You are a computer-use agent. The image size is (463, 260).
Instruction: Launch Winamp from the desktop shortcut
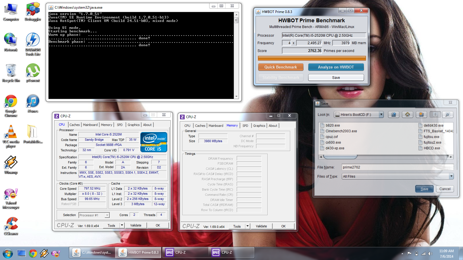(x=11, y=165)
